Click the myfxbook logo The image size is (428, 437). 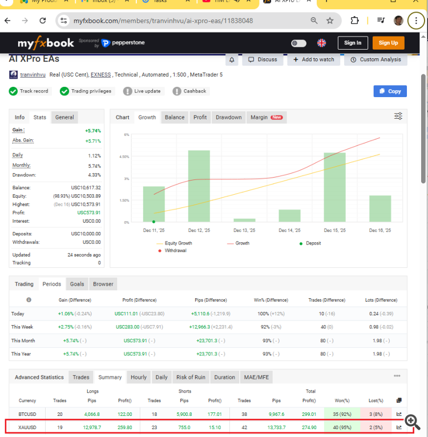46,43
